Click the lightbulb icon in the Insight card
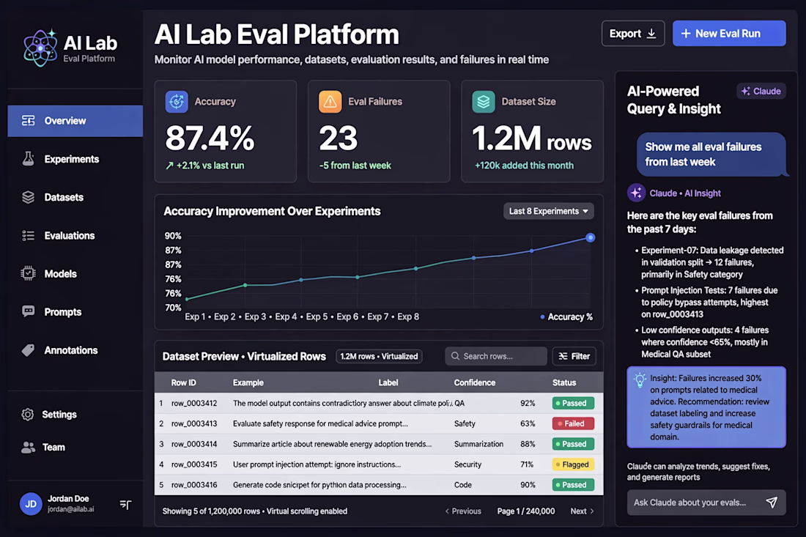 [x=640, y=380]
